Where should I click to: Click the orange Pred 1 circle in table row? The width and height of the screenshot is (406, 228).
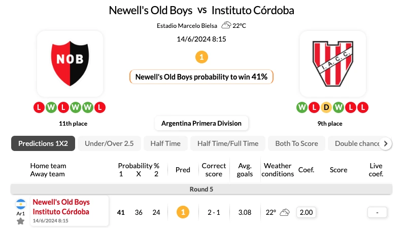click(x=183, y=212)
